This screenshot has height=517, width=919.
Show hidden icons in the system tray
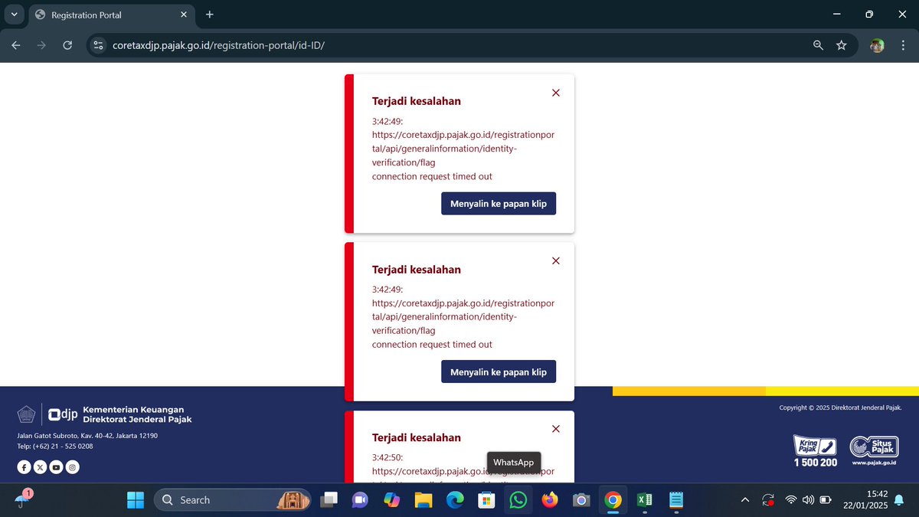click(745, 500)
